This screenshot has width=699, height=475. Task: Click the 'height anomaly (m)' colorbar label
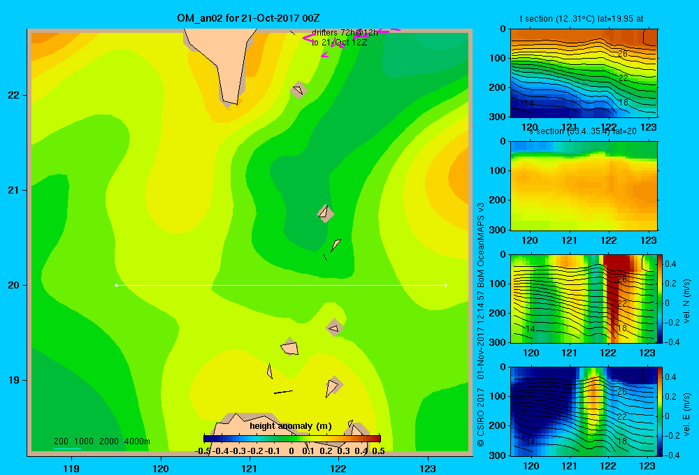click(x=291, y=426)
